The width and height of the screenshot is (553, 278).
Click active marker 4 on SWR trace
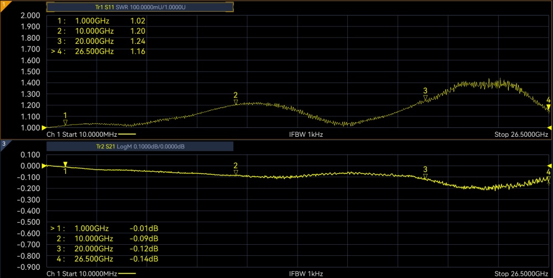(549, 107)
